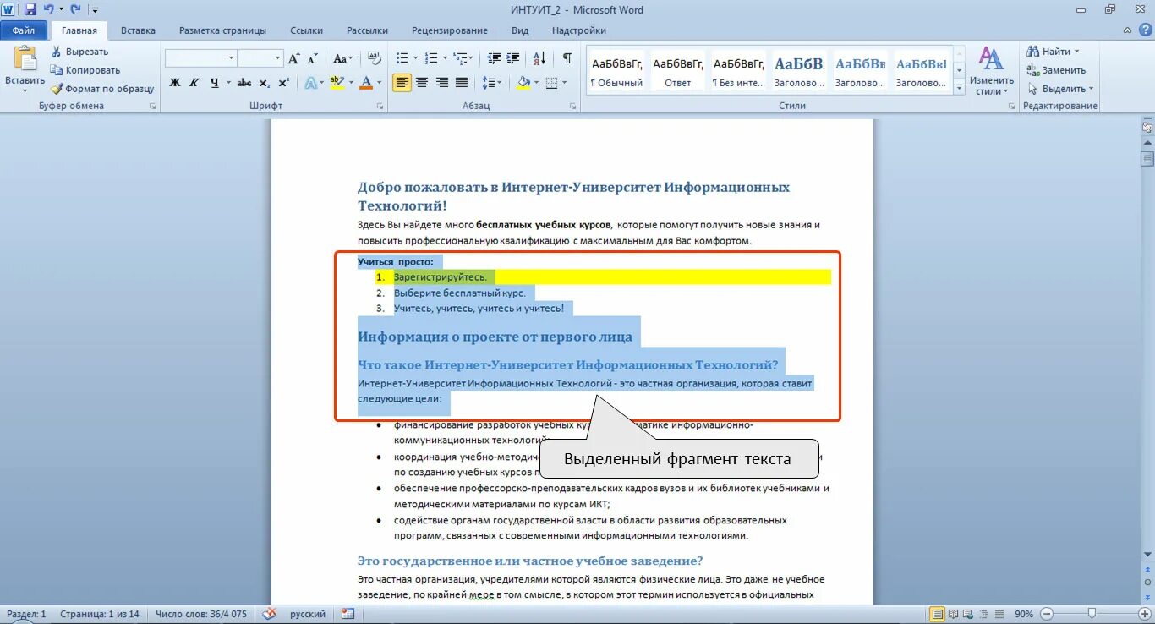1155x624 pixels.
Task: Click Изменить стили button
Action: 991,70
